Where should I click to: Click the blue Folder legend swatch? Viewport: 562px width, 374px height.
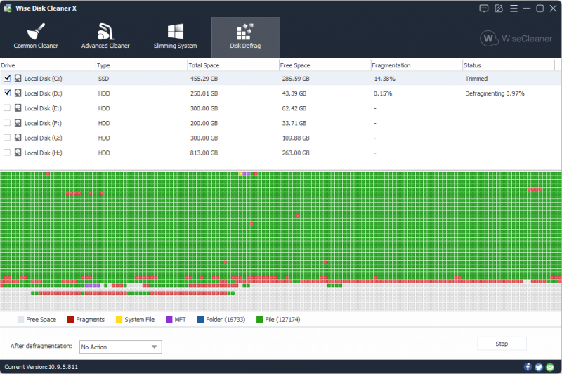coord(200,319)
